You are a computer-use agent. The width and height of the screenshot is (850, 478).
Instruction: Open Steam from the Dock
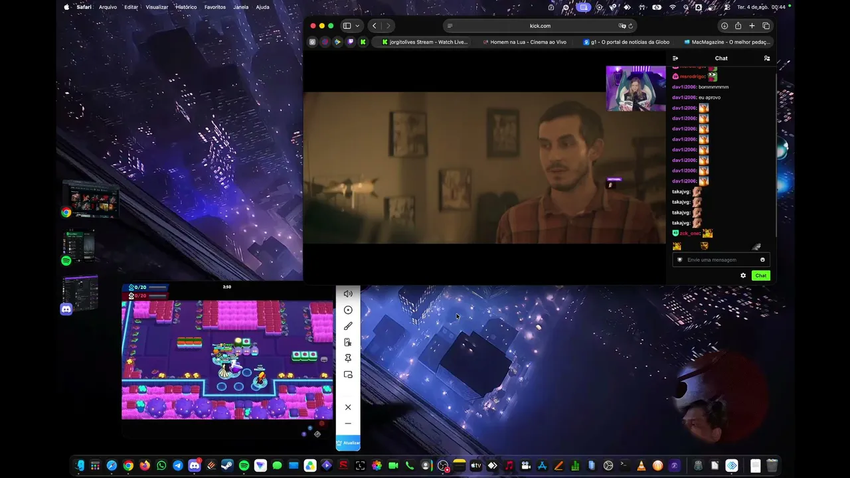coord(227,465)
